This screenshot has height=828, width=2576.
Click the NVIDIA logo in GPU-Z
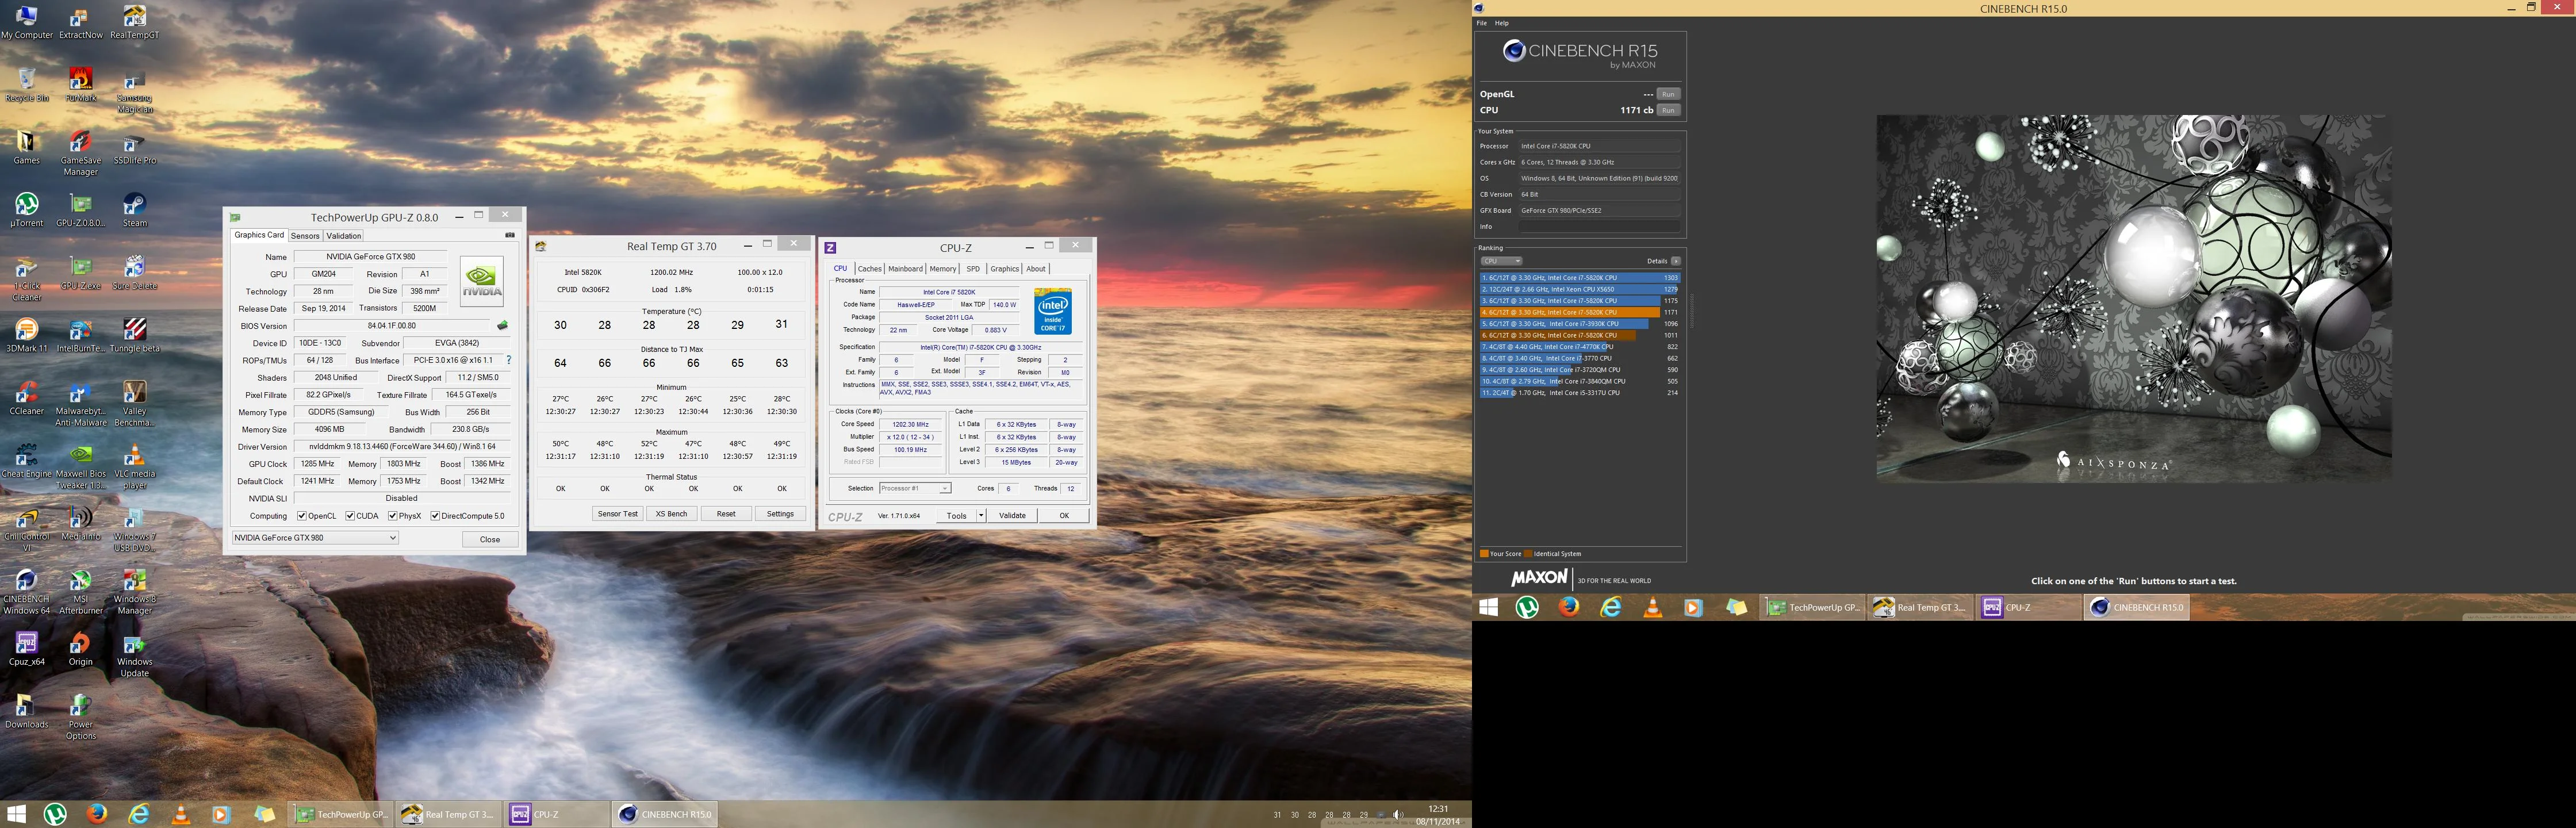482,281
